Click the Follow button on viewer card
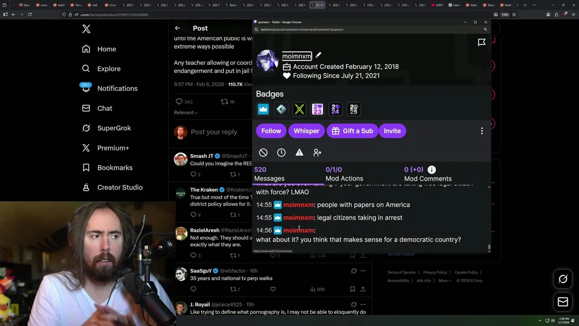Image resolution: width=579 pixels, height=326 pixels. (x=271, y=131)
